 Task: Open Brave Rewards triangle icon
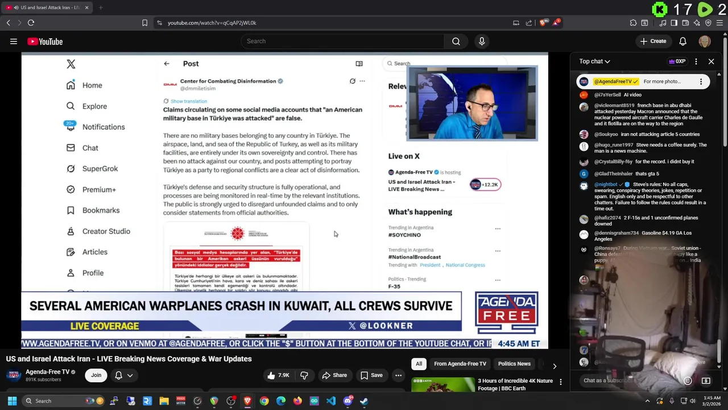click(x=556, y=23)
